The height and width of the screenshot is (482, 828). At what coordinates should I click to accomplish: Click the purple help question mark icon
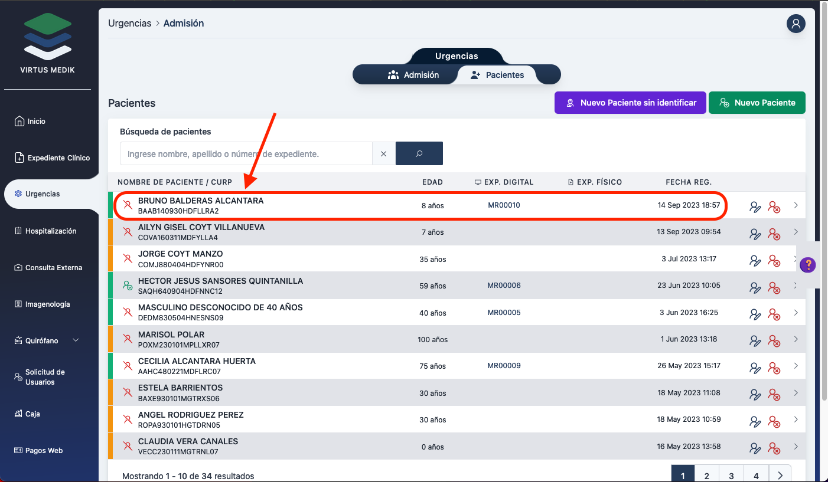click(x=807, y=265)
